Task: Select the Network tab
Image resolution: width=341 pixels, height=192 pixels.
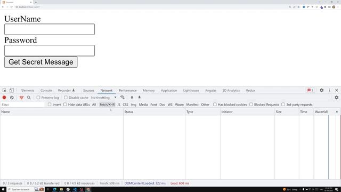Action: pos(107,90)
